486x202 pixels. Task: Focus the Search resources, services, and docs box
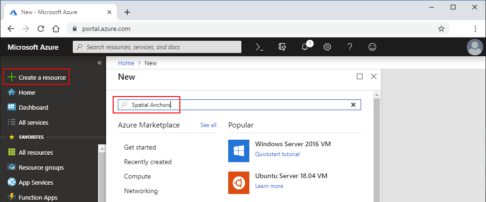[157, 47]
